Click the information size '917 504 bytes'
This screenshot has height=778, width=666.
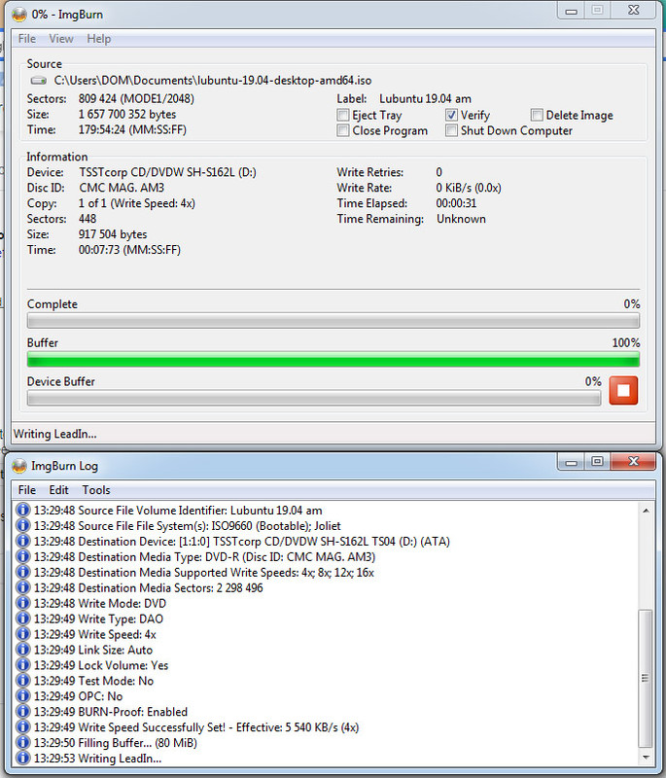(113, 234)
